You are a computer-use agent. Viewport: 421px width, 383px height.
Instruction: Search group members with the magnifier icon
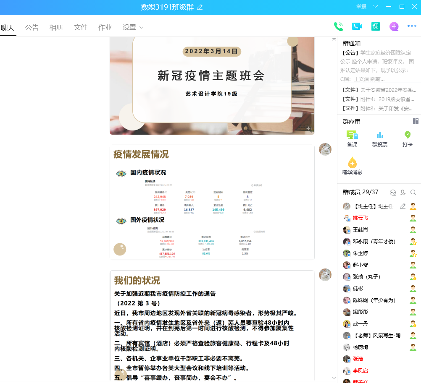click(x=413, y=193)
